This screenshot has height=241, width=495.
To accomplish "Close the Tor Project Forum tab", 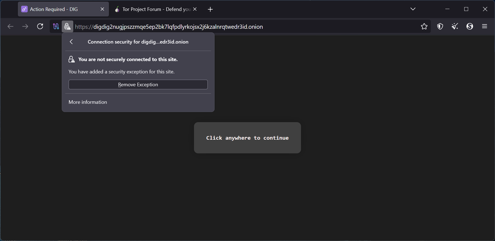I will pos(195,9).
